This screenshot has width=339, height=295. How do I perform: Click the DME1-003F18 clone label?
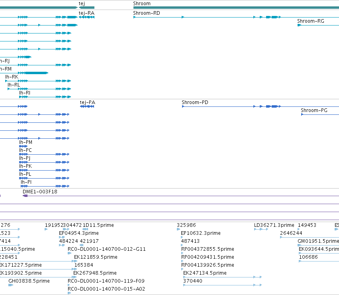click(40, 192)
